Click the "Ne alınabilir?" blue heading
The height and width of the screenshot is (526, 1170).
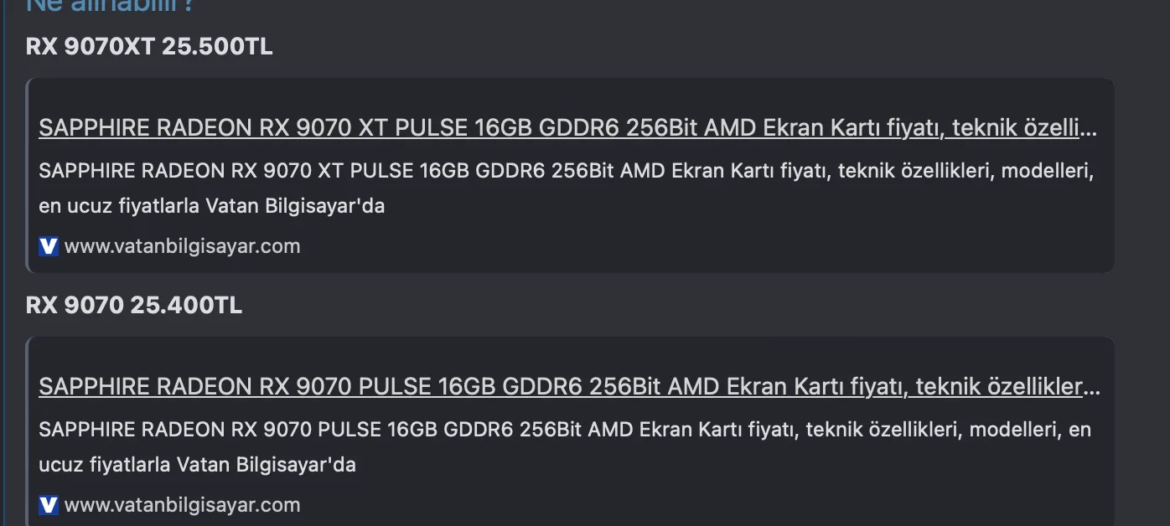pos(111,5)
